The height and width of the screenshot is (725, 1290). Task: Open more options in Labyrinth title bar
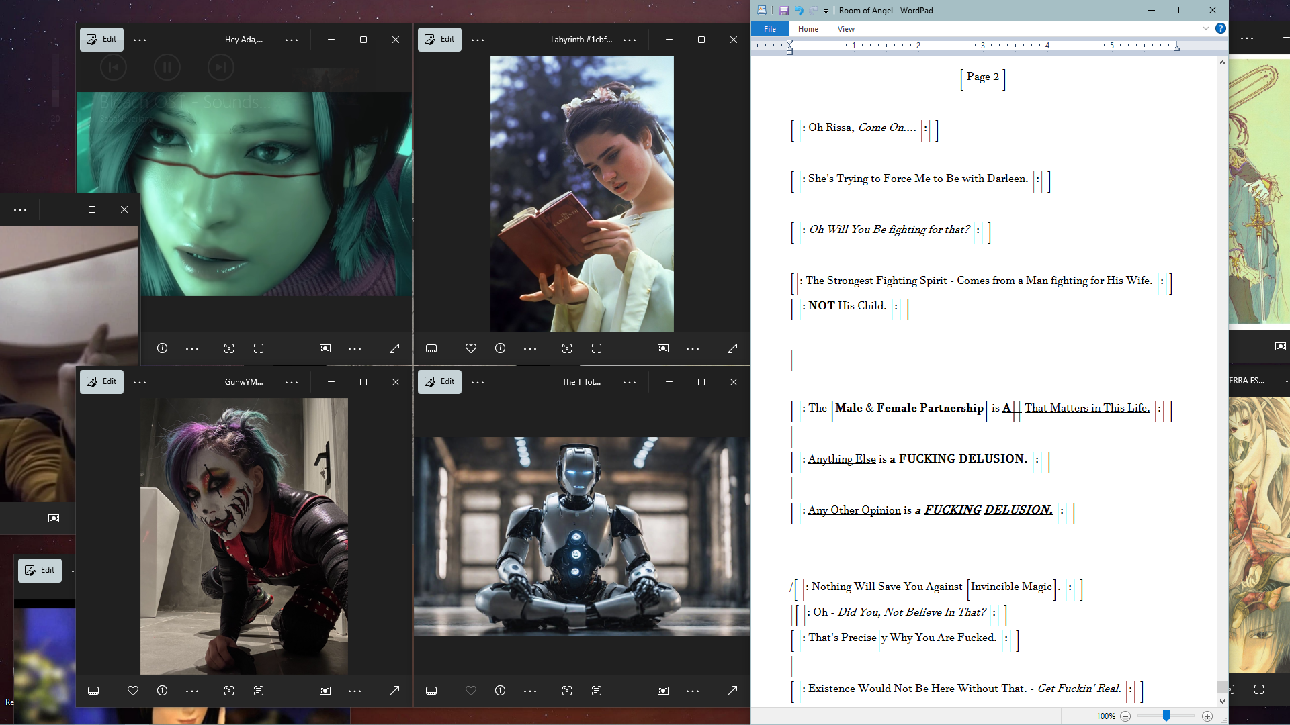[x=630, y=40]
